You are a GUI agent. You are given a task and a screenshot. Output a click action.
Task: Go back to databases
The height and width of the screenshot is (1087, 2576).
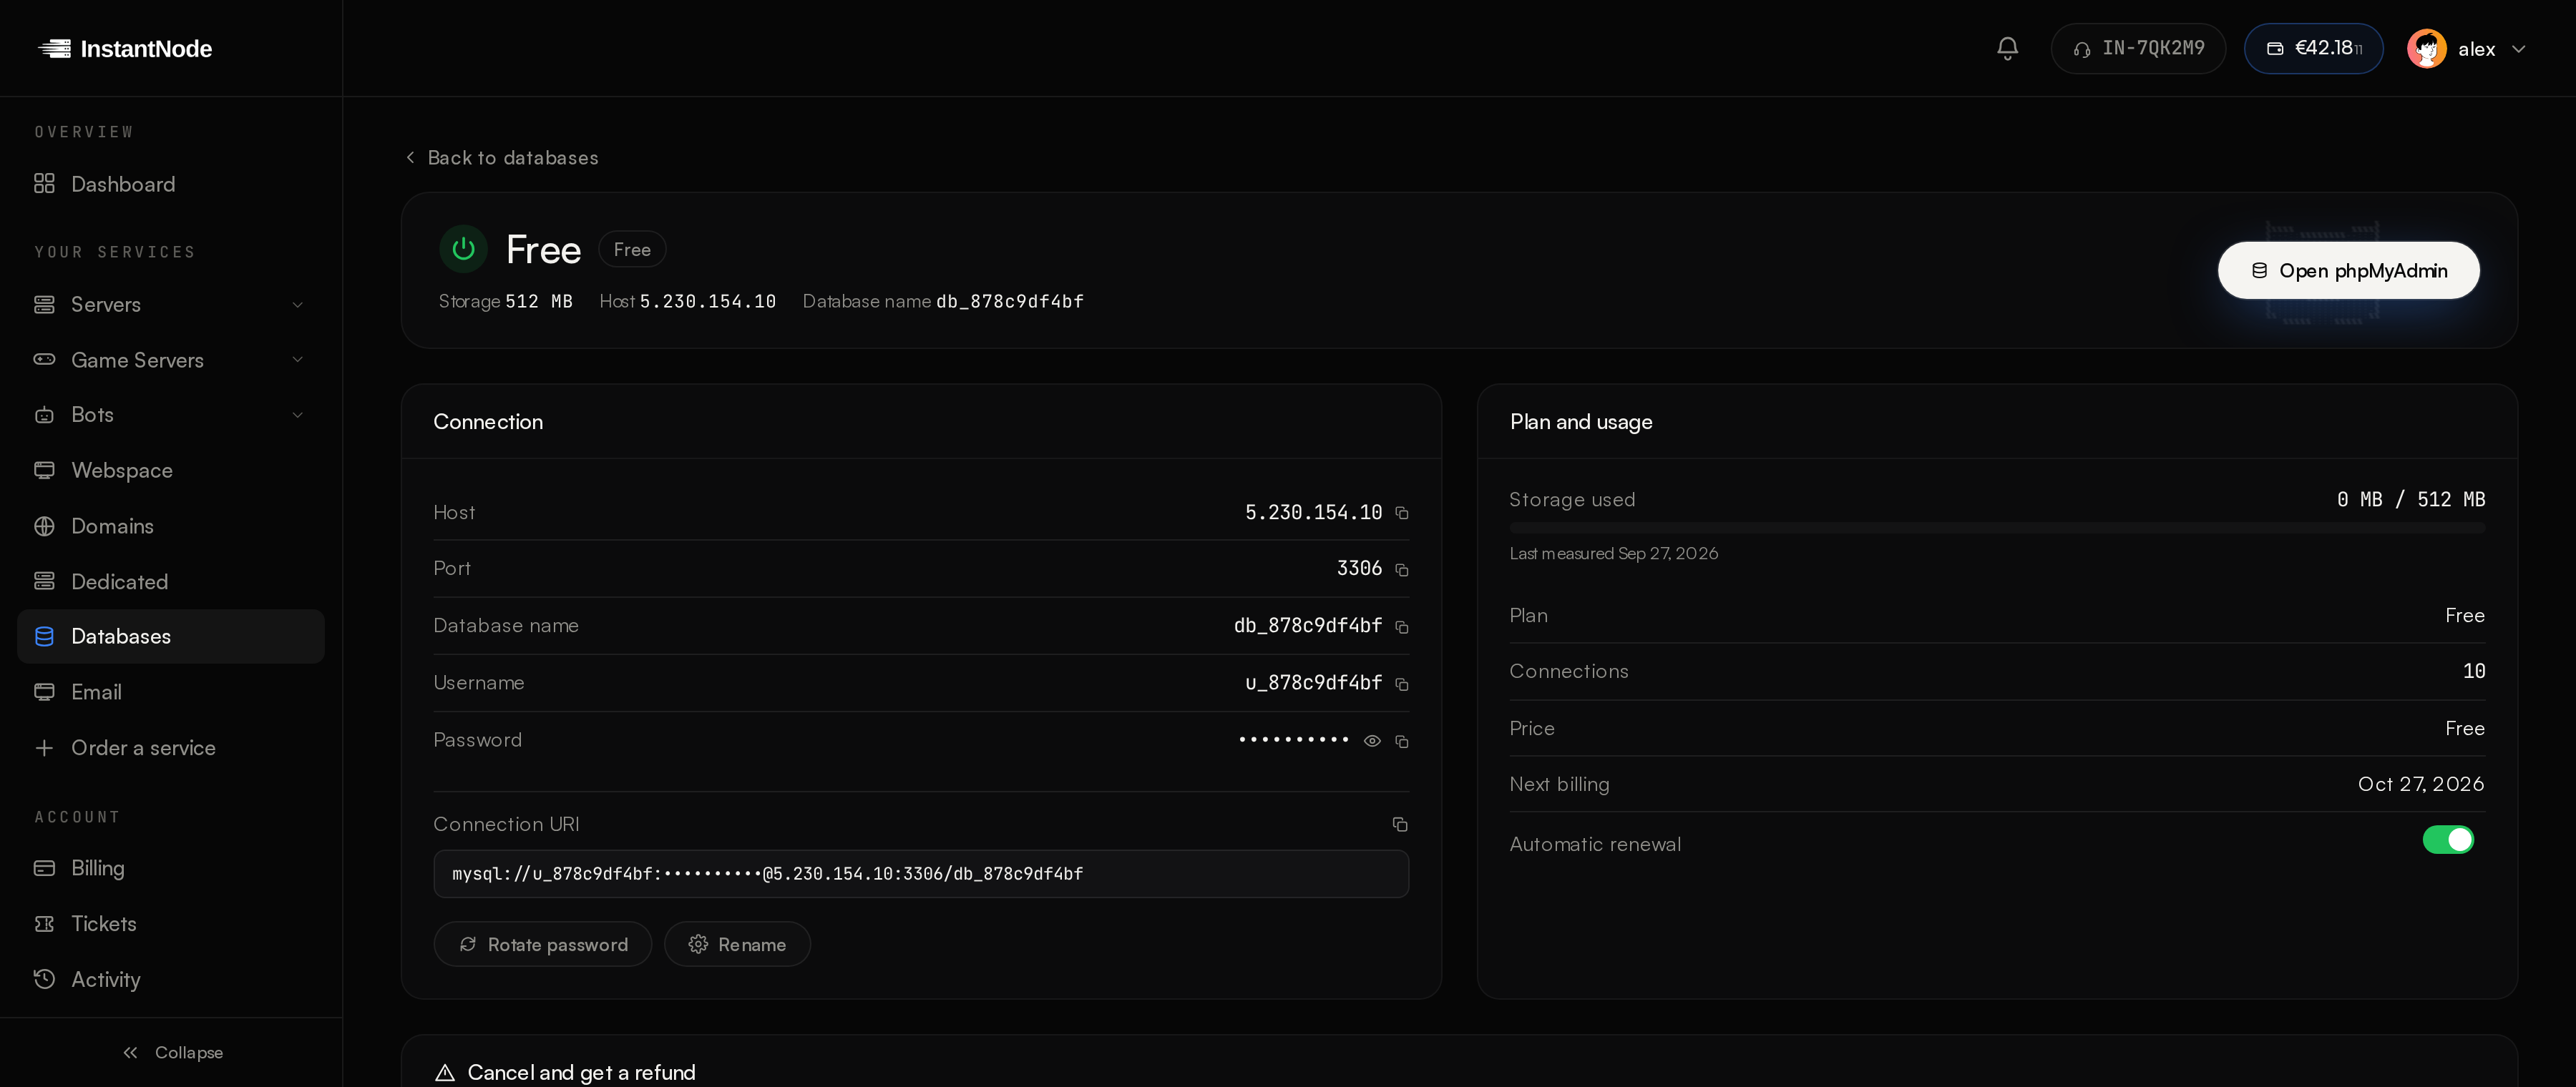coord(502,158)
